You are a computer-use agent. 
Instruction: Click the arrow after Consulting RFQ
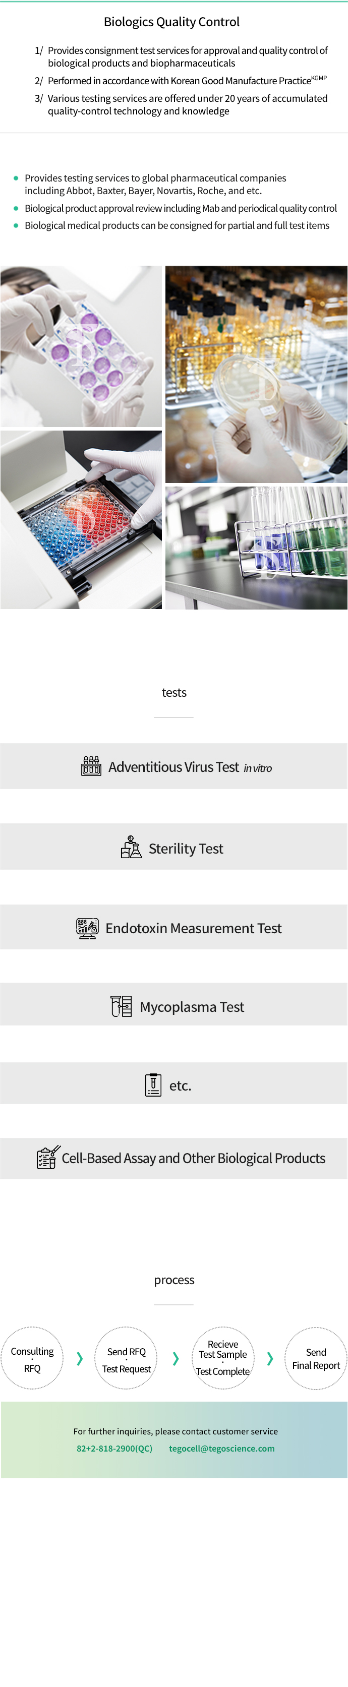click(x=80, y=1358)
